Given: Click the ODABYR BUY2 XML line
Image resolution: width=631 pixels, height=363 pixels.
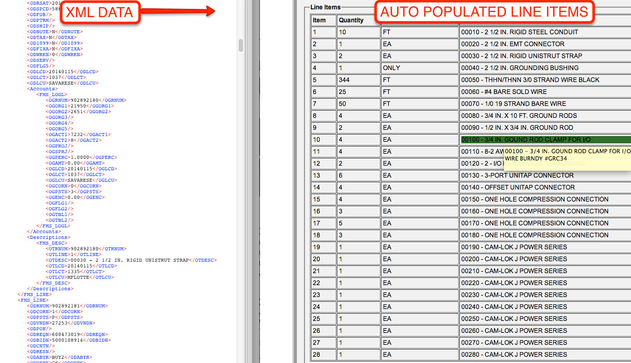Looking at the screenshot, I should [60, 357].
